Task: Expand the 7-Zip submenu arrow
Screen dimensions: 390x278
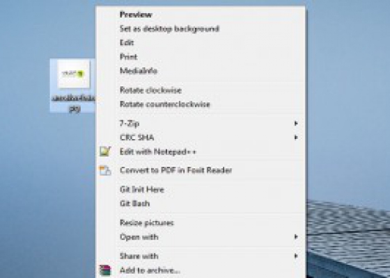Action: pyautogui.click(x=296, y=124)
